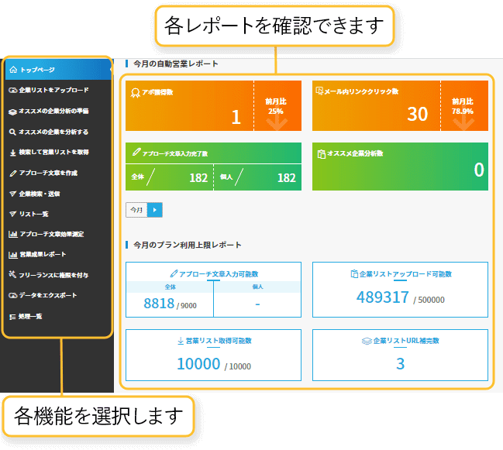Click the 今月 period field
503x450 pixels.
[136, 210]
